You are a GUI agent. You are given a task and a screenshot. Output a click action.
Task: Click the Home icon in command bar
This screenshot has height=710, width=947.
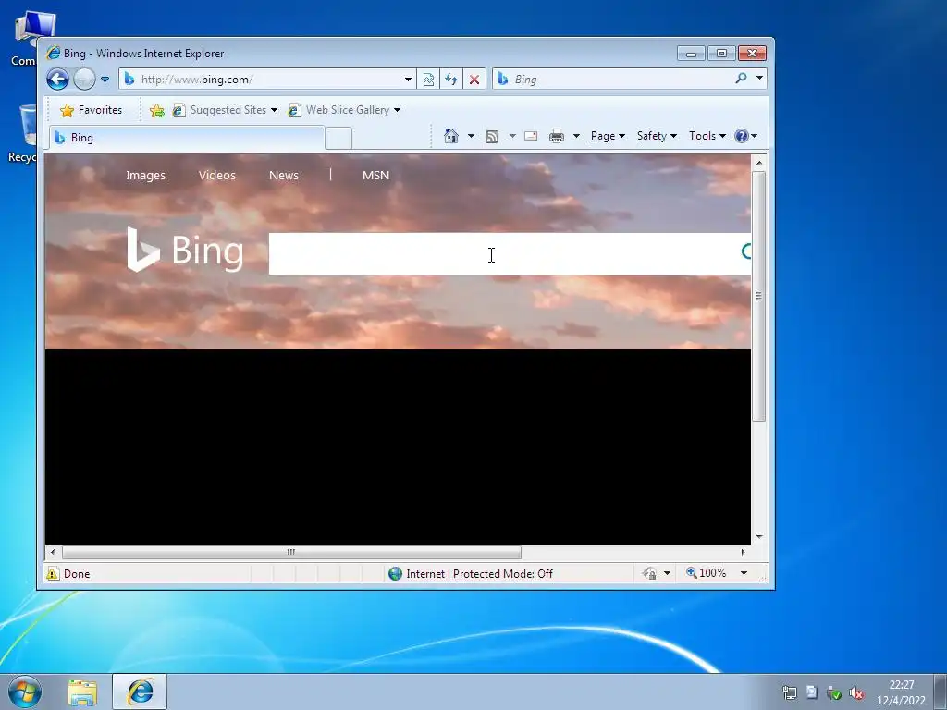(x=451, y=136)
